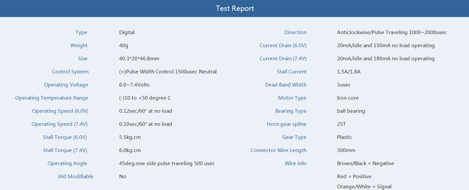469x190 pixels.
Task: Click the 0.12sec/60° speed value
Action: tap(146, 111)
